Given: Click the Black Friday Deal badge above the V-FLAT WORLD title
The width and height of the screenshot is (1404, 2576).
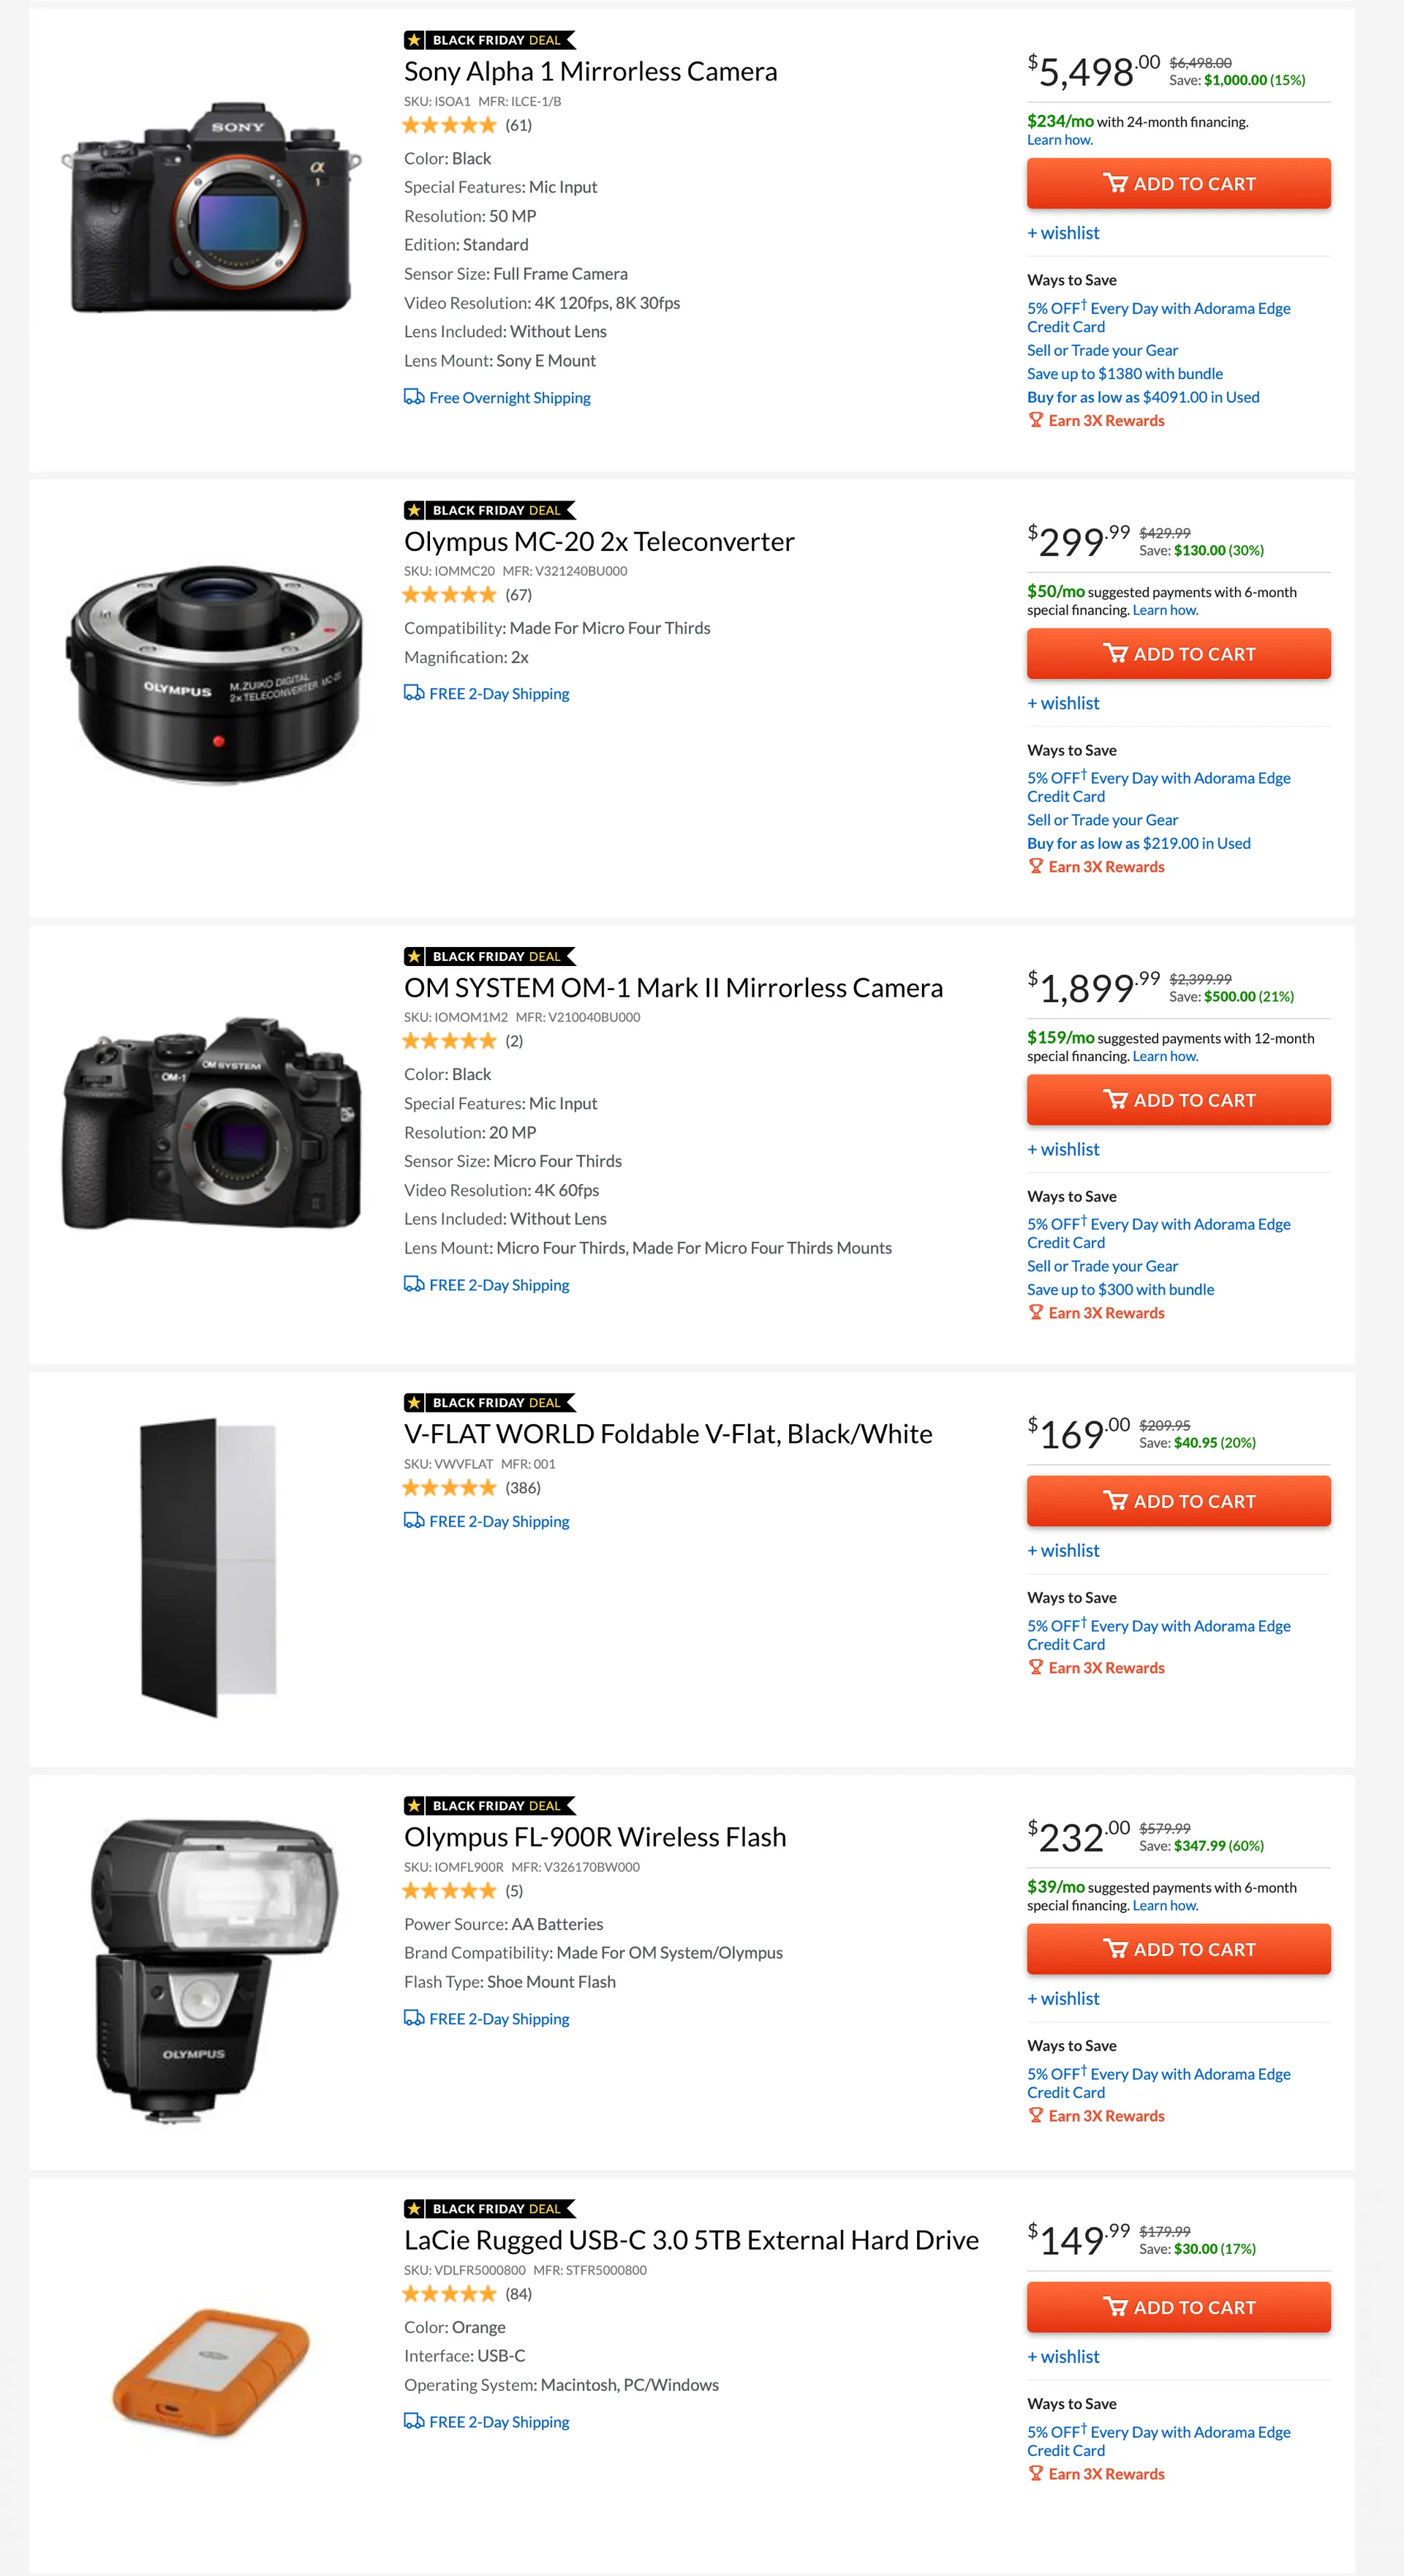Looking at the screenshot, I should 490,1402.
